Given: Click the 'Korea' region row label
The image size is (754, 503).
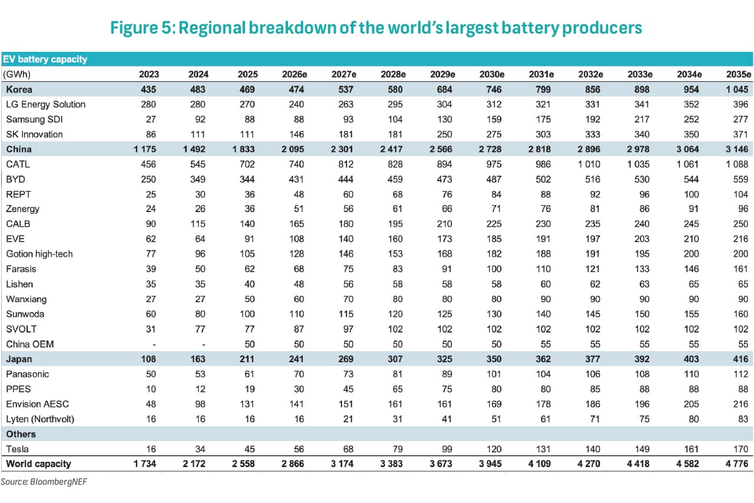Looking at the screenshot, I should tap(19, 90).
